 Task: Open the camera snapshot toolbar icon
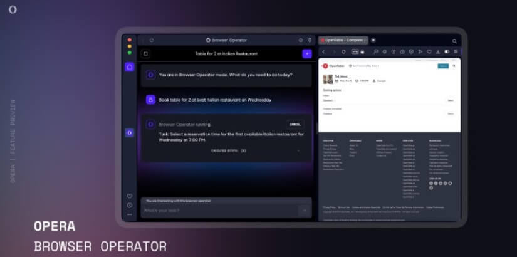coord(402,52)
